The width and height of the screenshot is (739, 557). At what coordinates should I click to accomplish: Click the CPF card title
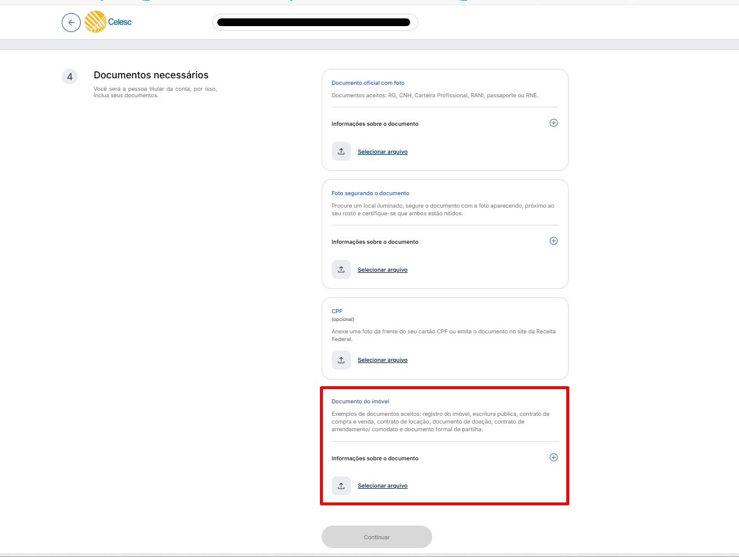(337, 311)
